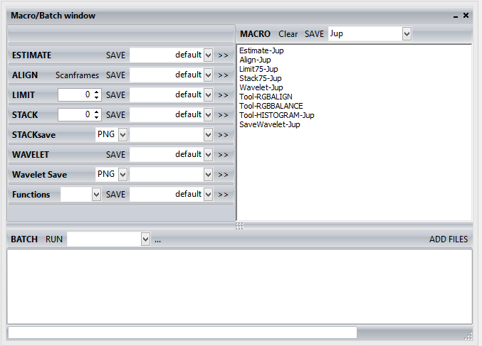Select the SaveWavelet-Jup macro step
The height and width of the screenshot is (346, 482).
(x=270, y=124)
